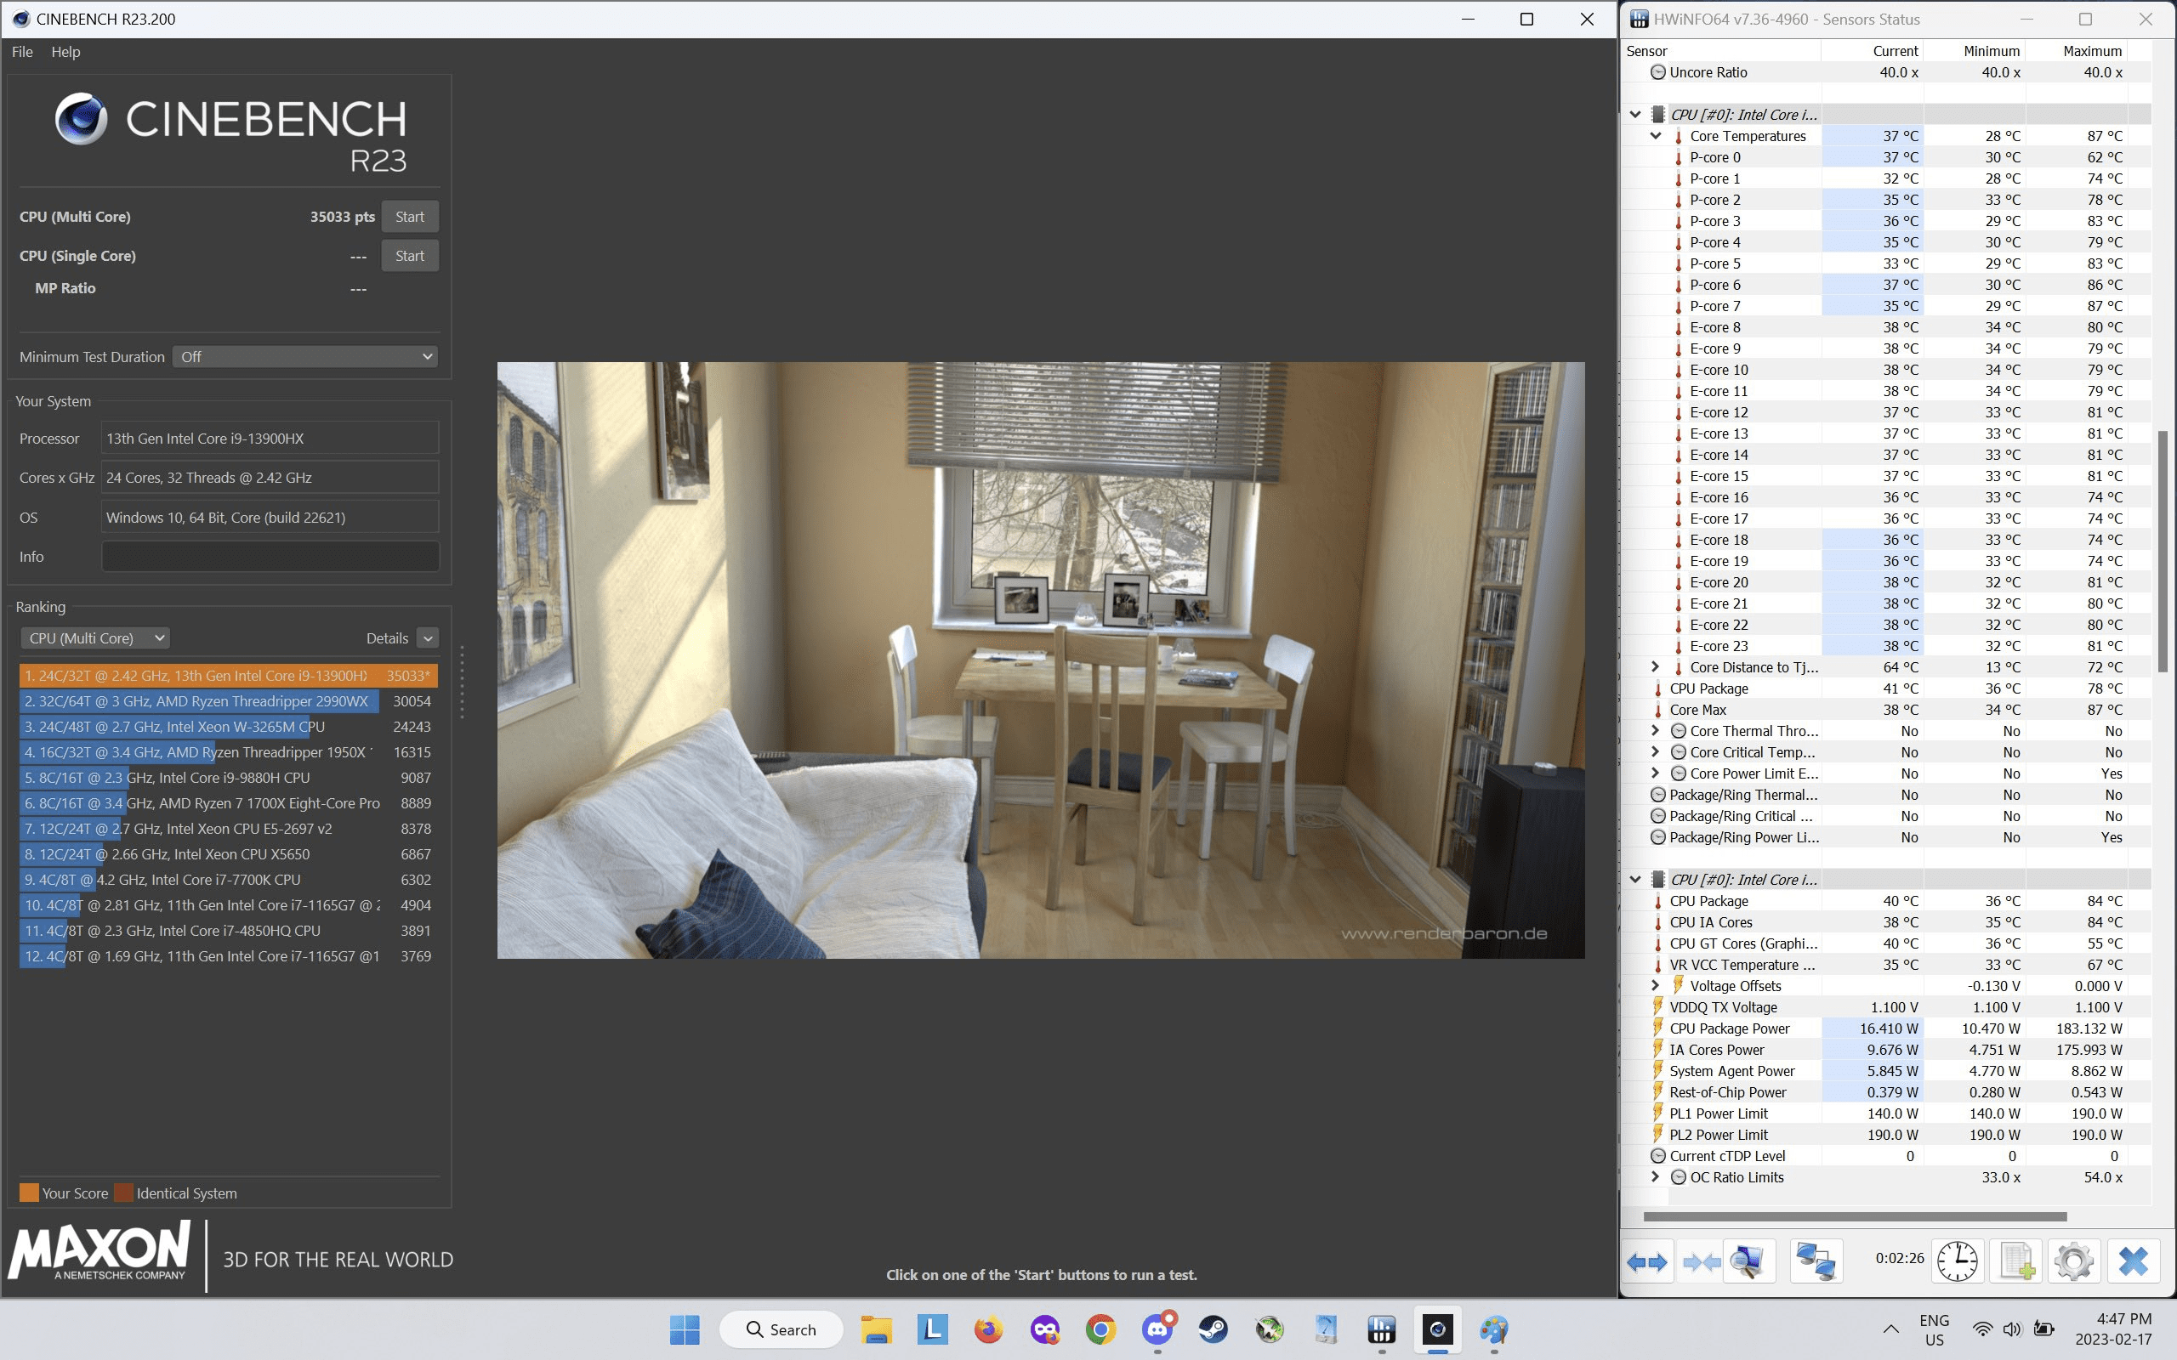The image size is (2177, 1360).
Task: Expand Core Distance to TjMAX row
Action: (x=1655, y=666)
